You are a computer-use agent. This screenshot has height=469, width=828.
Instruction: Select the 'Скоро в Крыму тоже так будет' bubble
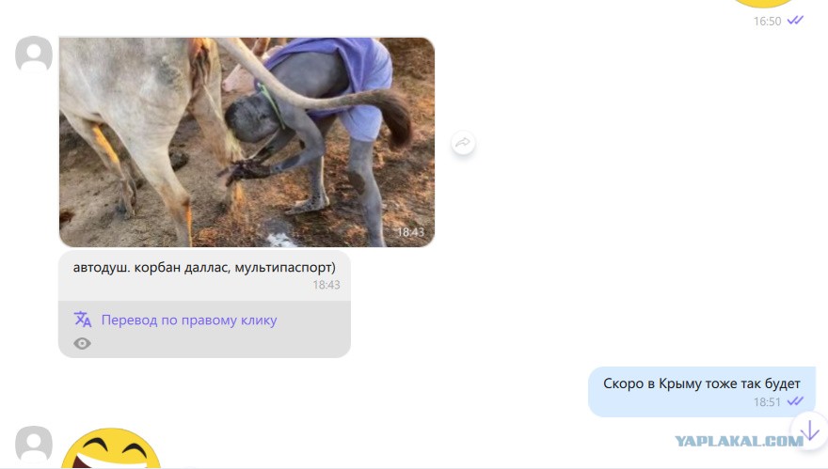(702, 391)
